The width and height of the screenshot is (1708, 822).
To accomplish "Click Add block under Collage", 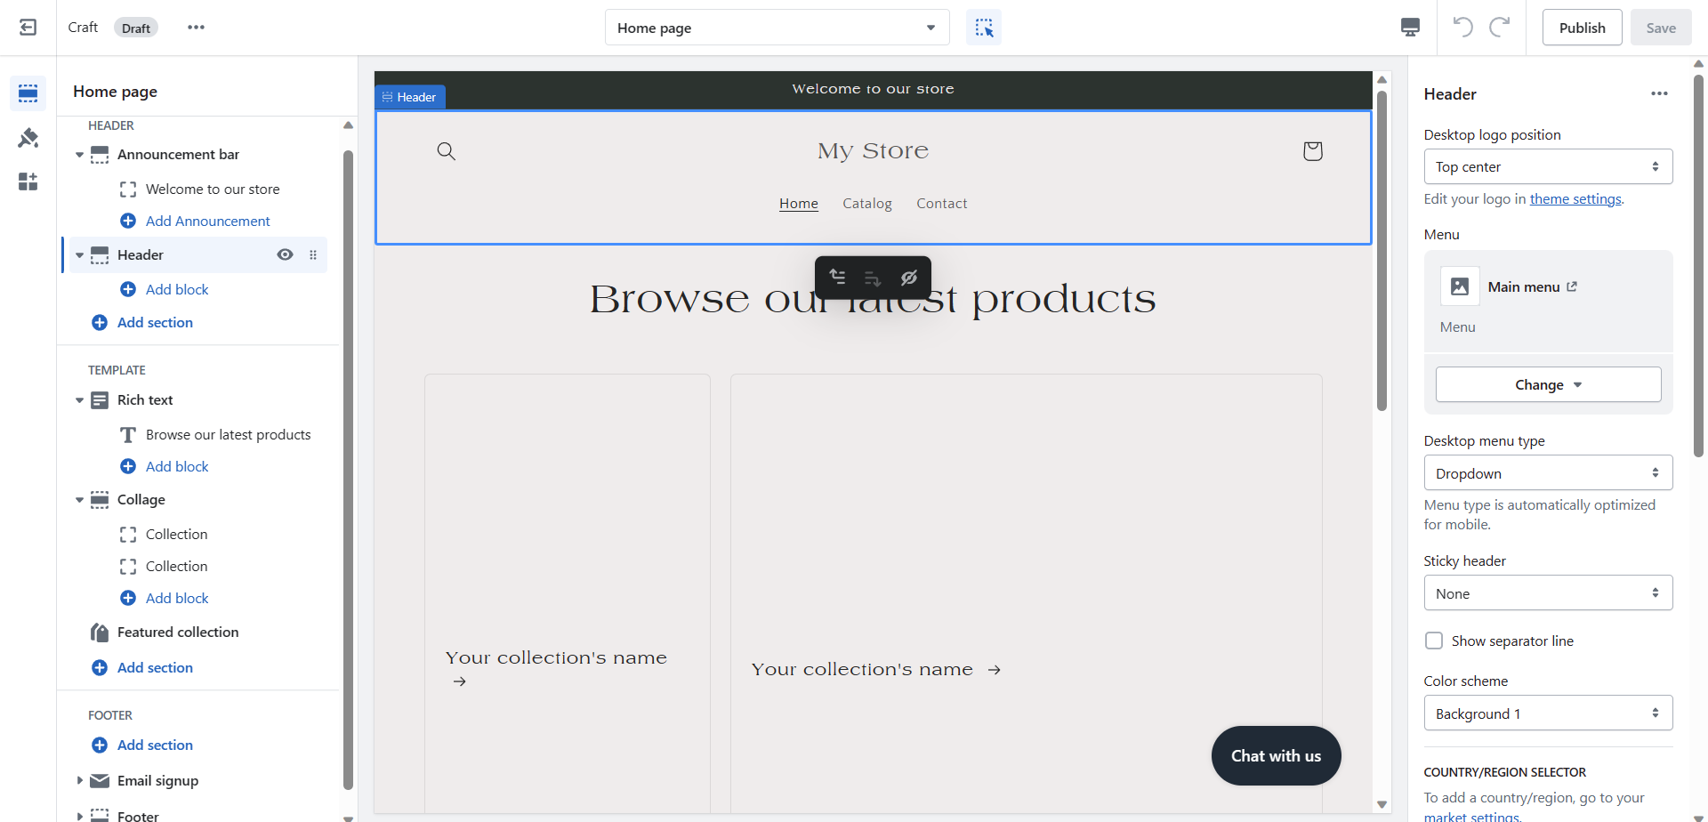I will point(177,598).
